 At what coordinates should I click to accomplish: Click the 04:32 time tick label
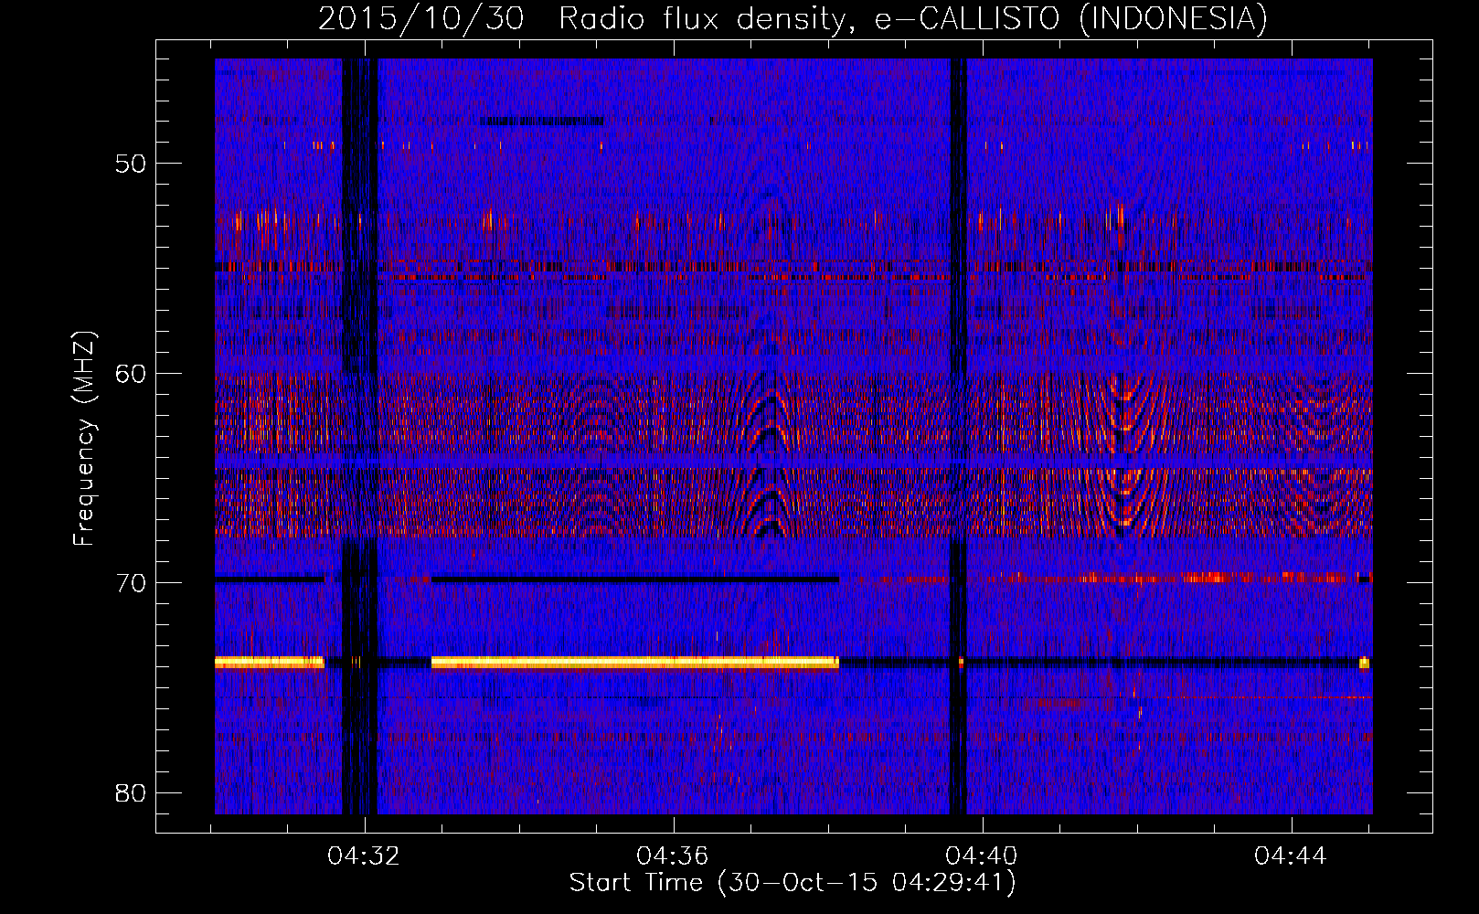pos(364,856)
